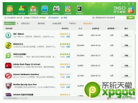The height and width of the screenshot is (103, 138).
Task: Select the 全部软件(115) tab
Action: [10, 23]
